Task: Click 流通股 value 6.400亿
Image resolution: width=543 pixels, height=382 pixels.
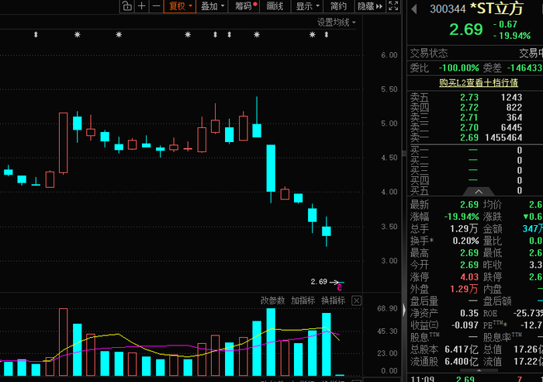Action: 462,362
